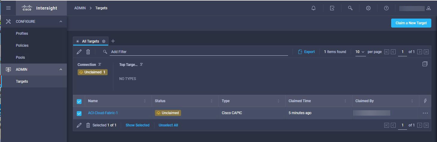
Task: Click the 5 minutes ago cell
Action: (300, 113)
